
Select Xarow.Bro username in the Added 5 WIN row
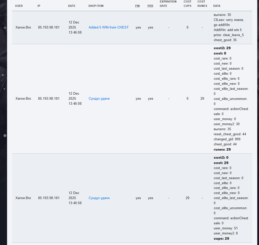point(23,27)
